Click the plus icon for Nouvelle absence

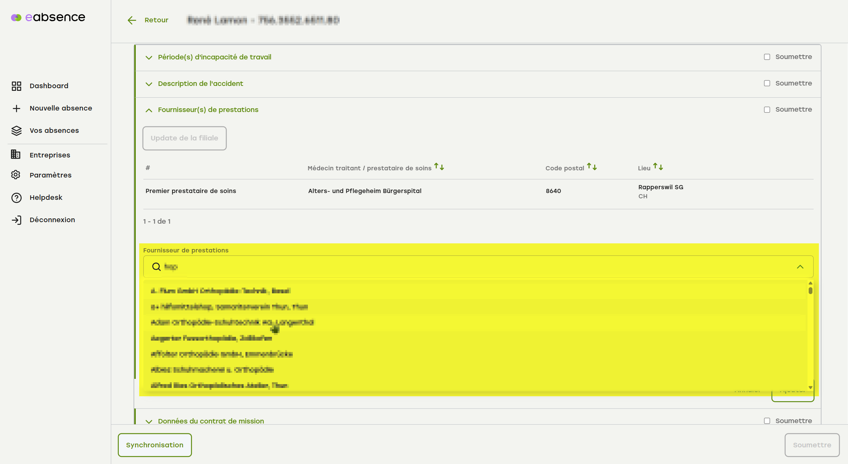[16, 108]
